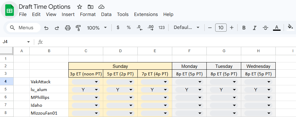Format as percent
Viewport: 296px width, 117px height.
[x=129, y=28]
